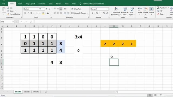The width and height of the screenshot is (173, 97).
Task: Toggle italic formatting
Action: coord(28,13)
